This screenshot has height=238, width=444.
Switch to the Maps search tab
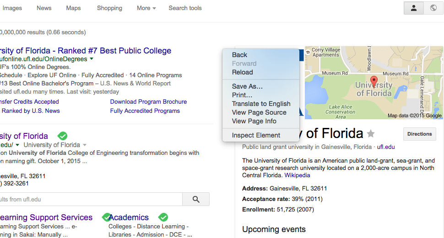[73, 8]
